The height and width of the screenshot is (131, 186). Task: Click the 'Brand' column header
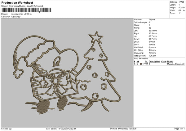click(x=170, y=61)
